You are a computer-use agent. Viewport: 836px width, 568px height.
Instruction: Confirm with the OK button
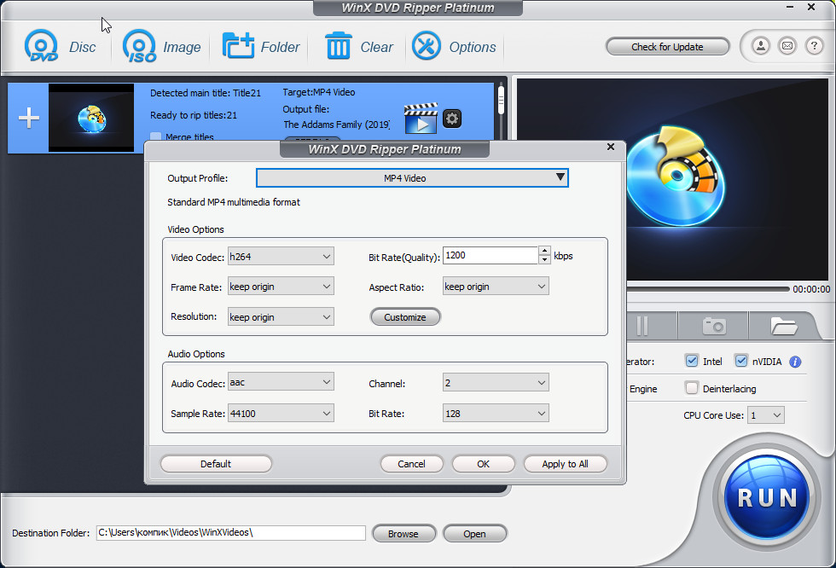point(483,464)
